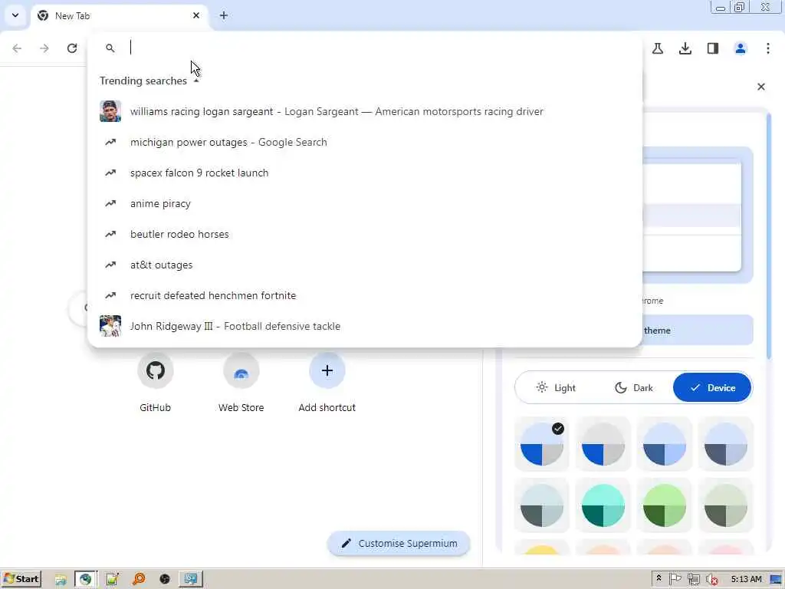Select Dark mode
The height and width of the screenshot is (589, 785).
[634, 387]
